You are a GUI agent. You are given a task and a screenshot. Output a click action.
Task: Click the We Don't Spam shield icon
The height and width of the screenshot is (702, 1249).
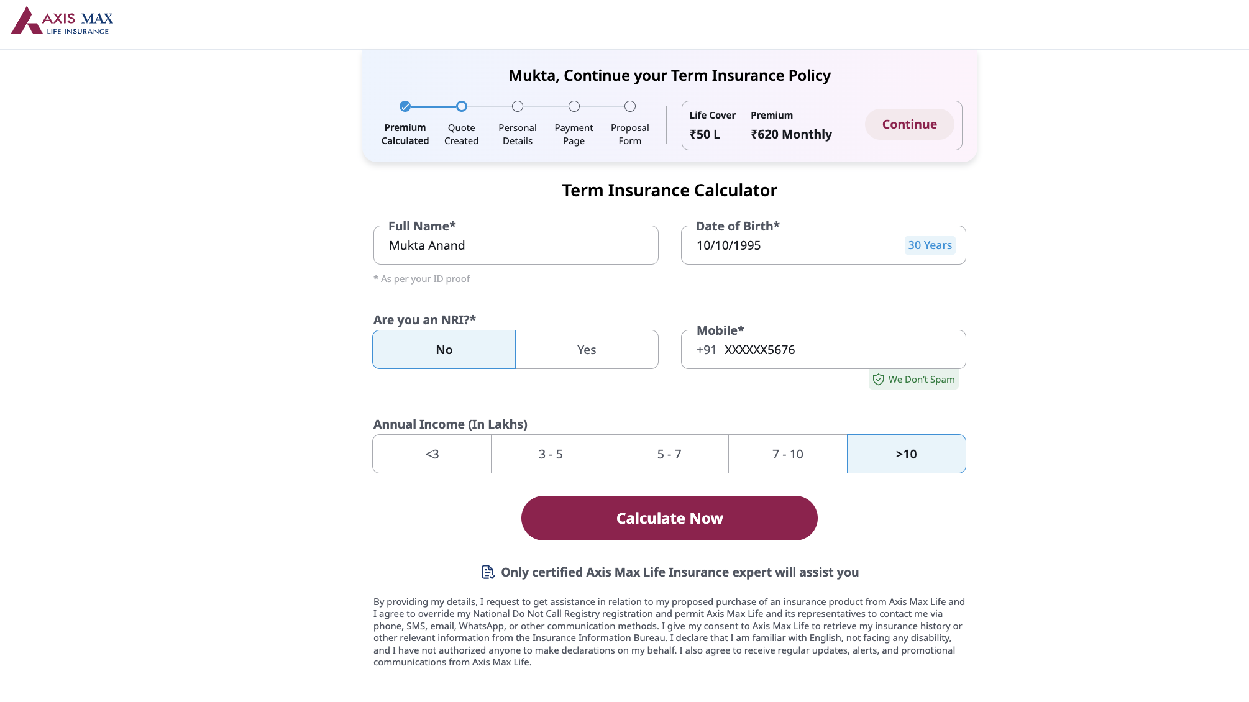pos(878,379)
